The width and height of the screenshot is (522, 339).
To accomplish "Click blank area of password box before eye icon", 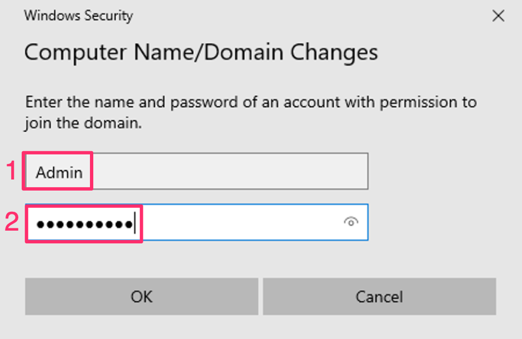I will pos(239,222).
